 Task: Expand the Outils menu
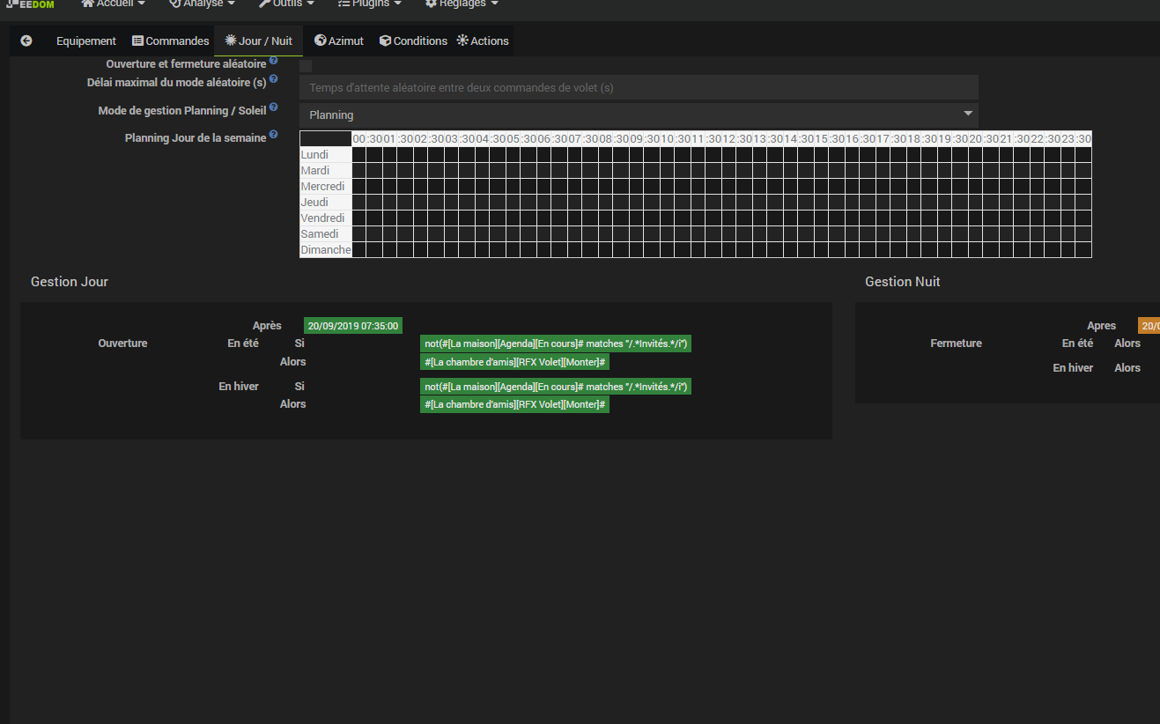(286, 4)
